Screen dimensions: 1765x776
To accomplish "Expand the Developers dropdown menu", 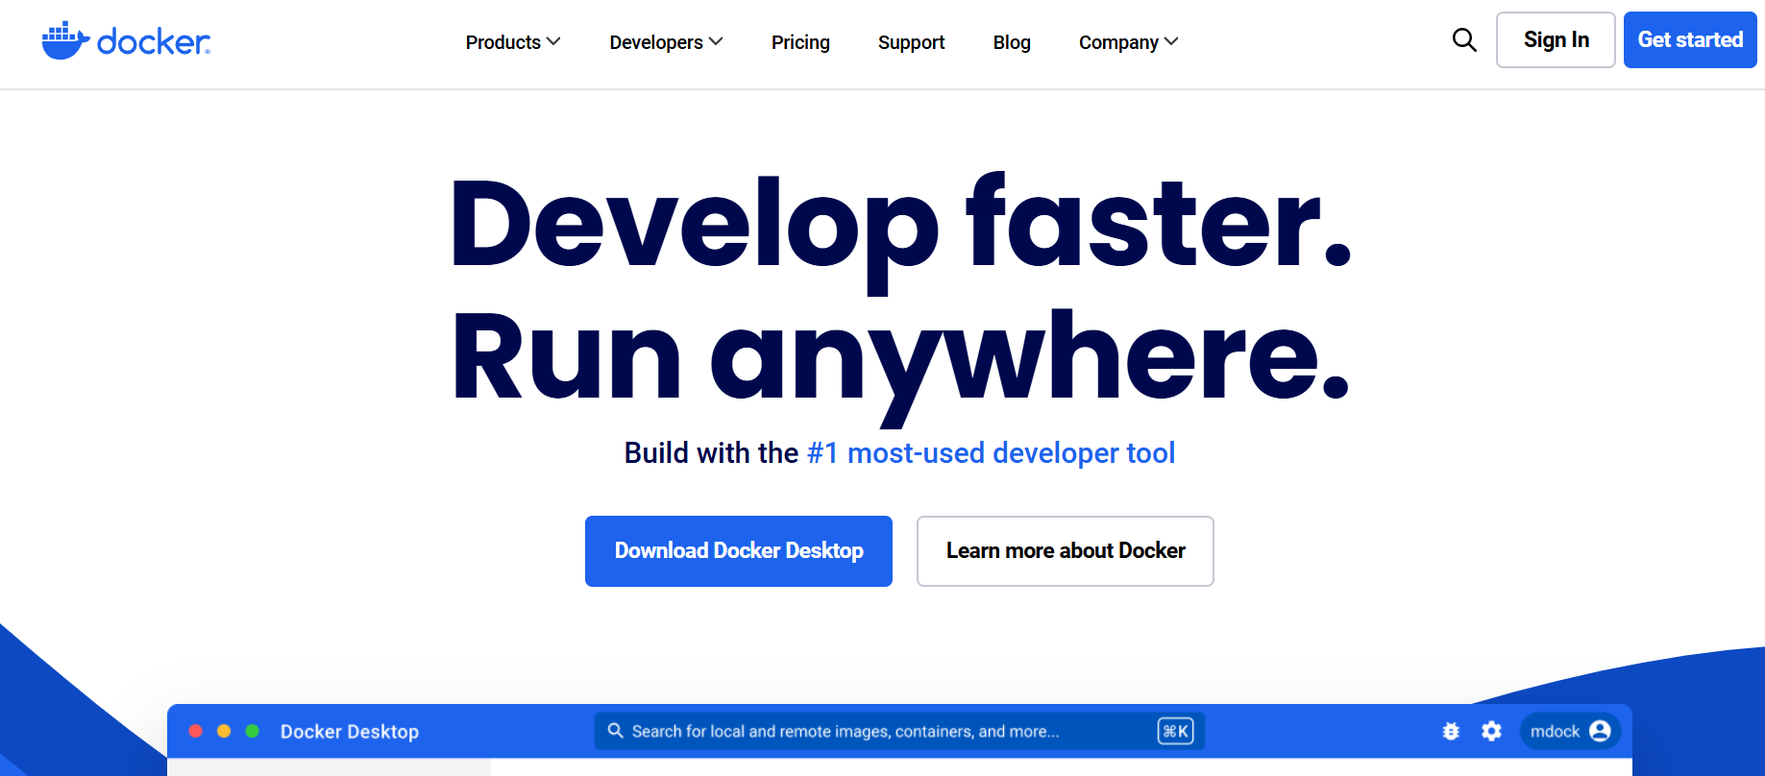I will pos(665,42).
